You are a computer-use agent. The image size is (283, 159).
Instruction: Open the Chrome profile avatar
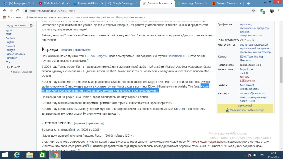point(272,11)
